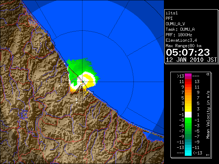Click the "Mean Velocity in m/s" legend title
Image resolution: width=219 pixels, height=164 pixels.
[208, 114]
